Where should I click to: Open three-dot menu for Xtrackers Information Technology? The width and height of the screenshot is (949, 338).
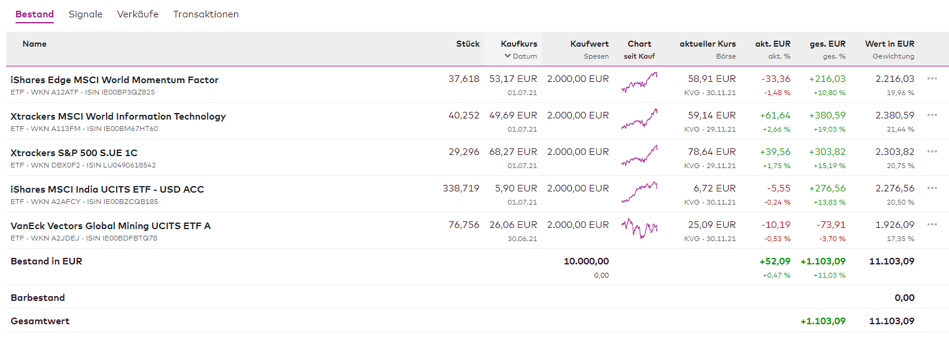(x=932, y=115)
